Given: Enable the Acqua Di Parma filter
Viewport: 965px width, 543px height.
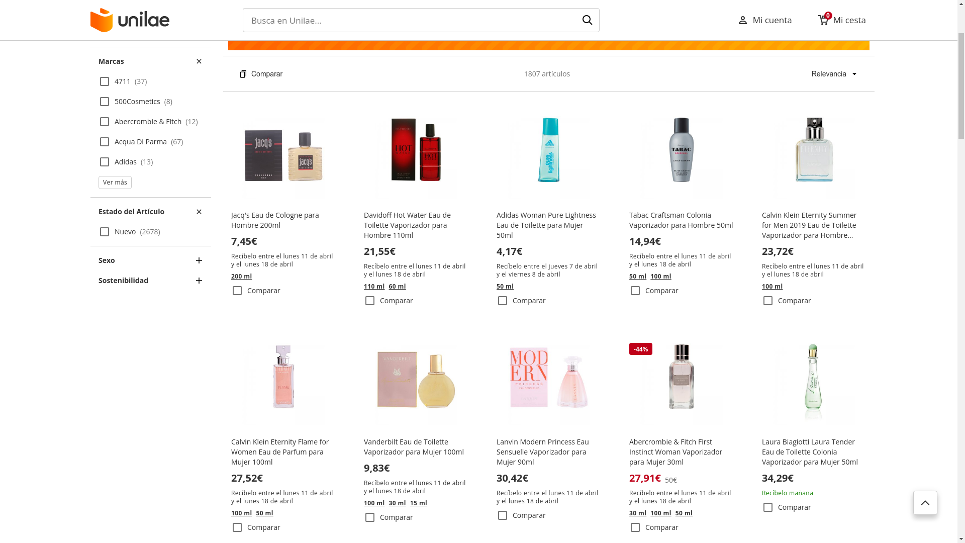Looking at the screenshot, I should point(105,142).
